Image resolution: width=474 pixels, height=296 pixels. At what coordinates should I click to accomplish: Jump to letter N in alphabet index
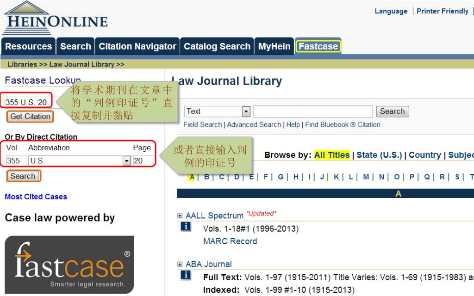[382, 177]
